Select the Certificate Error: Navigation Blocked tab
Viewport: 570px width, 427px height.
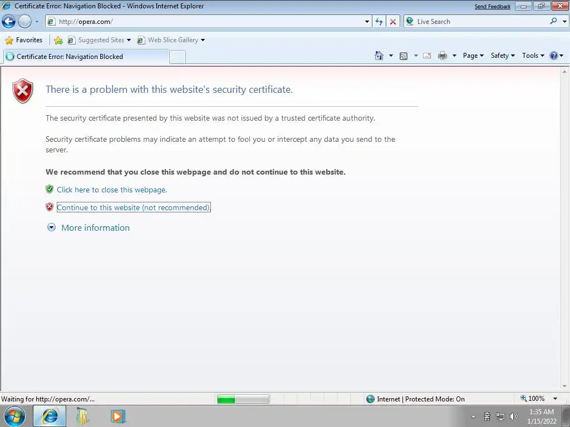(86, 57)
